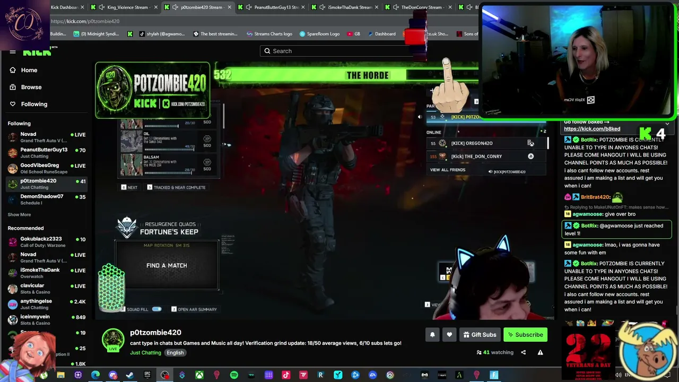Switch to the iSmokeThaDank Stream tab
The height and width of the screenshot is (382, 679).
[x=345, y=7]
